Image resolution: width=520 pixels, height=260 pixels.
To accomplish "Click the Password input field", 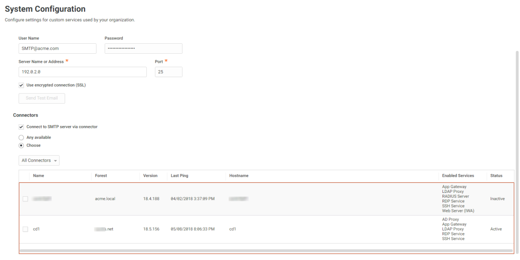I will point(143,49).
